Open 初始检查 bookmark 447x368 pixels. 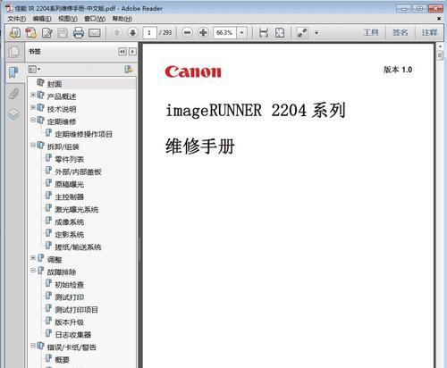point(69,285)
